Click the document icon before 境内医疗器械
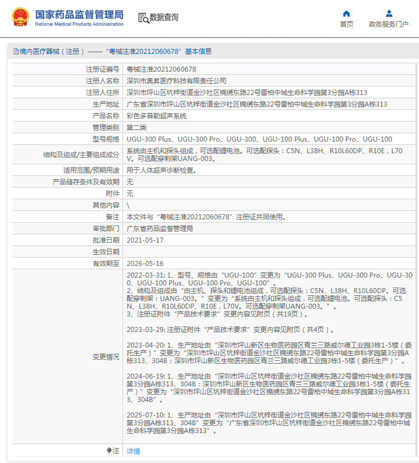 (16, 52)
